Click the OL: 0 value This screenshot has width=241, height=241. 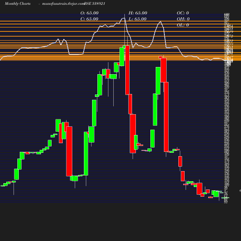point(183,25)
